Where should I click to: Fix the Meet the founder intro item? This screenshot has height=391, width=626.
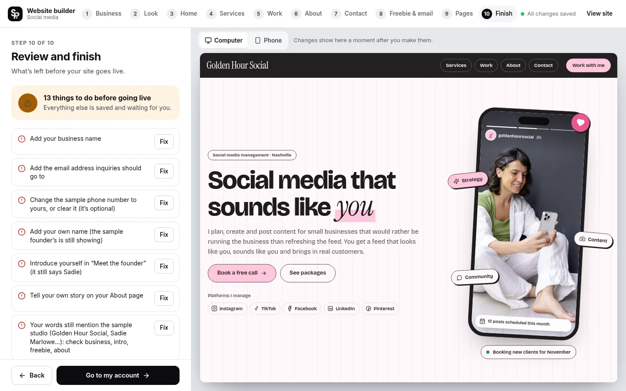coord(164,266)
